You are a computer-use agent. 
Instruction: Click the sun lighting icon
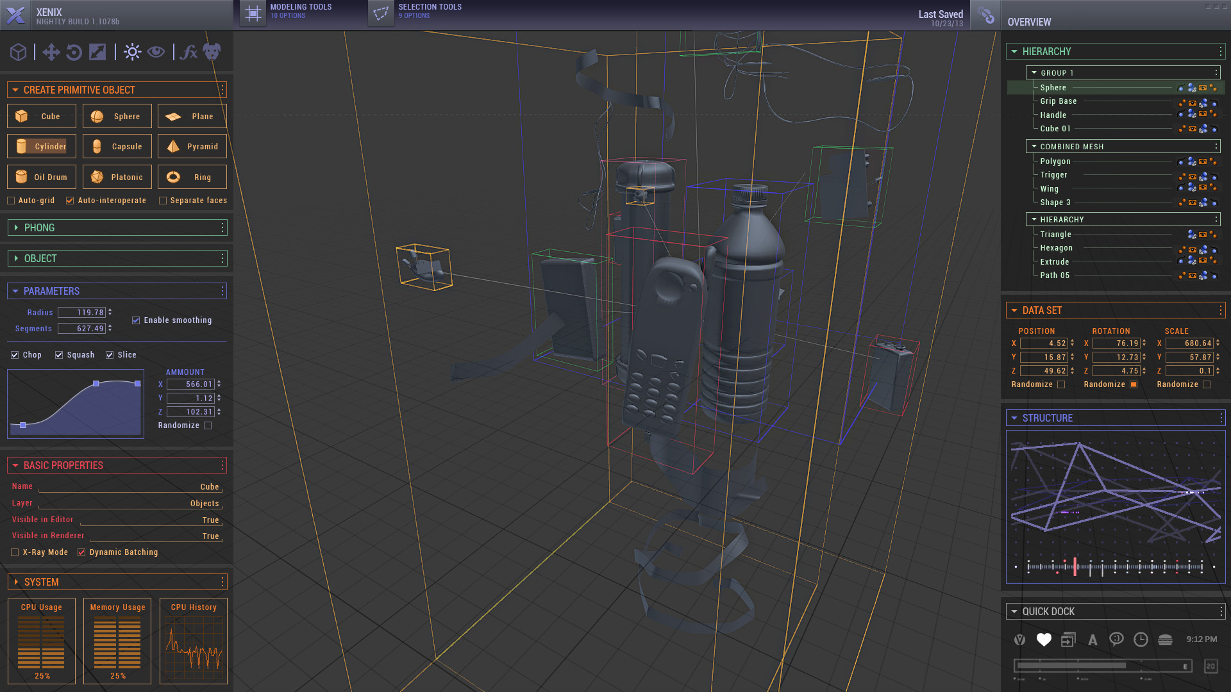click(x=132, y=52)
